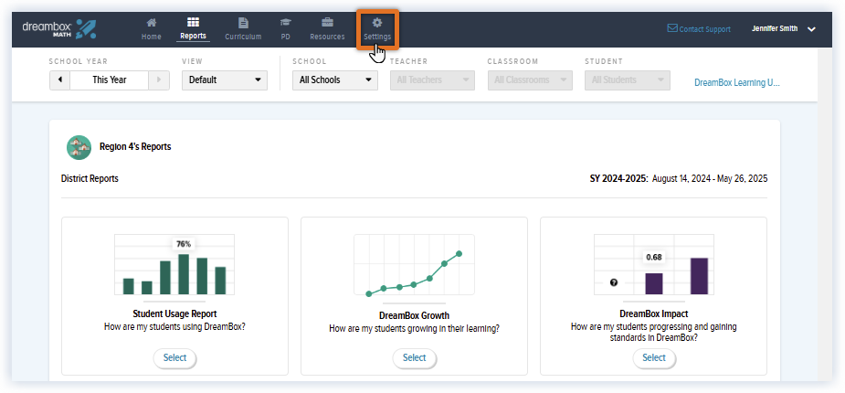Click the DreamBox Impact chart thumbnail
The height and width of the screenshot is (393, 845).
click(x=654, y=265)
